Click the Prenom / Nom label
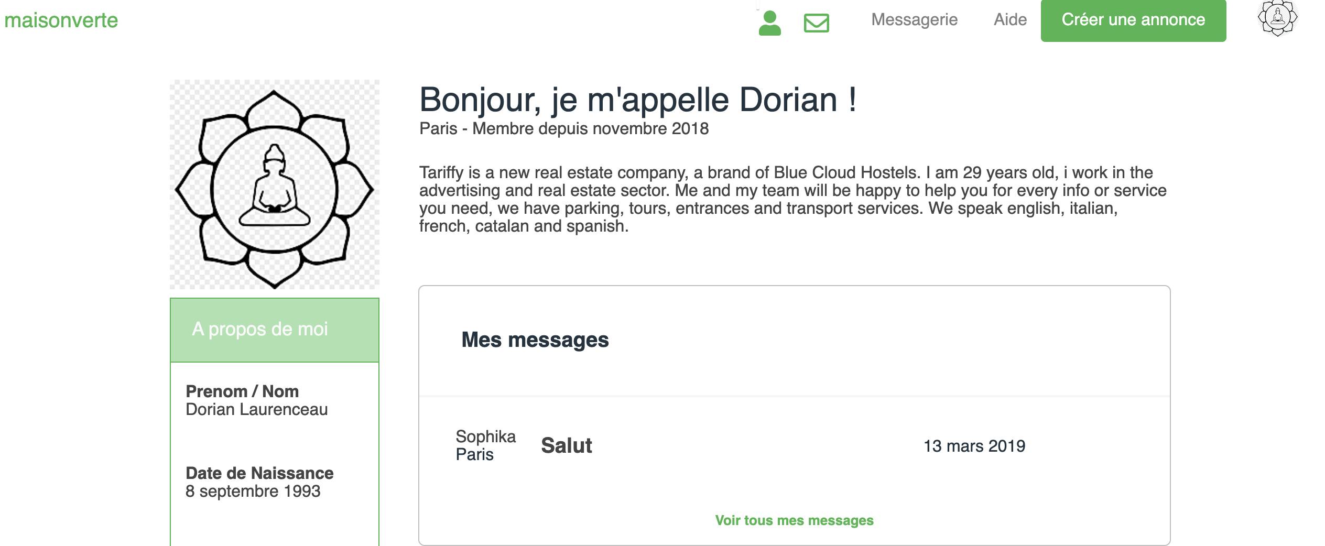The image size is (1325, 546). [x=242, y=391]
